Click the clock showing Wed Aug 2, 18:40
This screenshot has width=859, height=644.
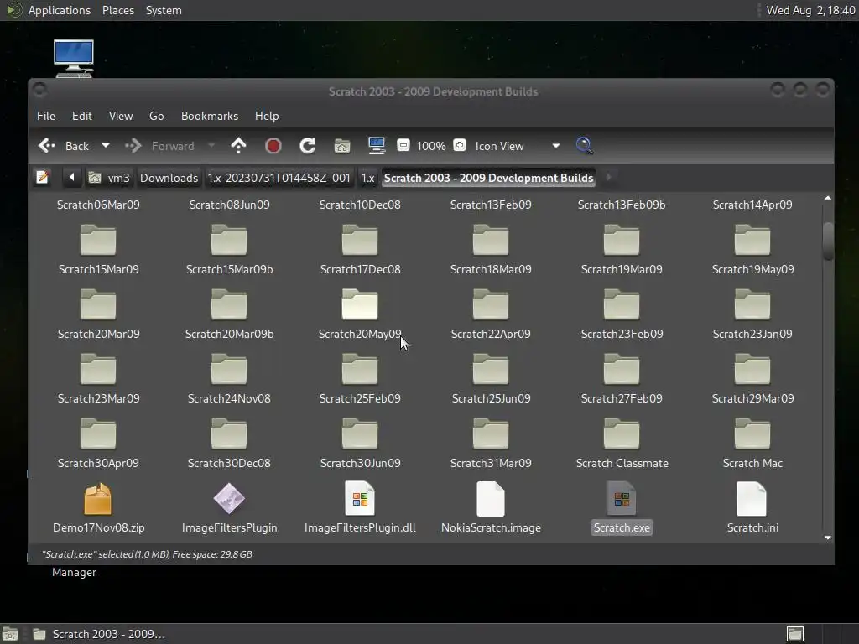pos(810,10)
